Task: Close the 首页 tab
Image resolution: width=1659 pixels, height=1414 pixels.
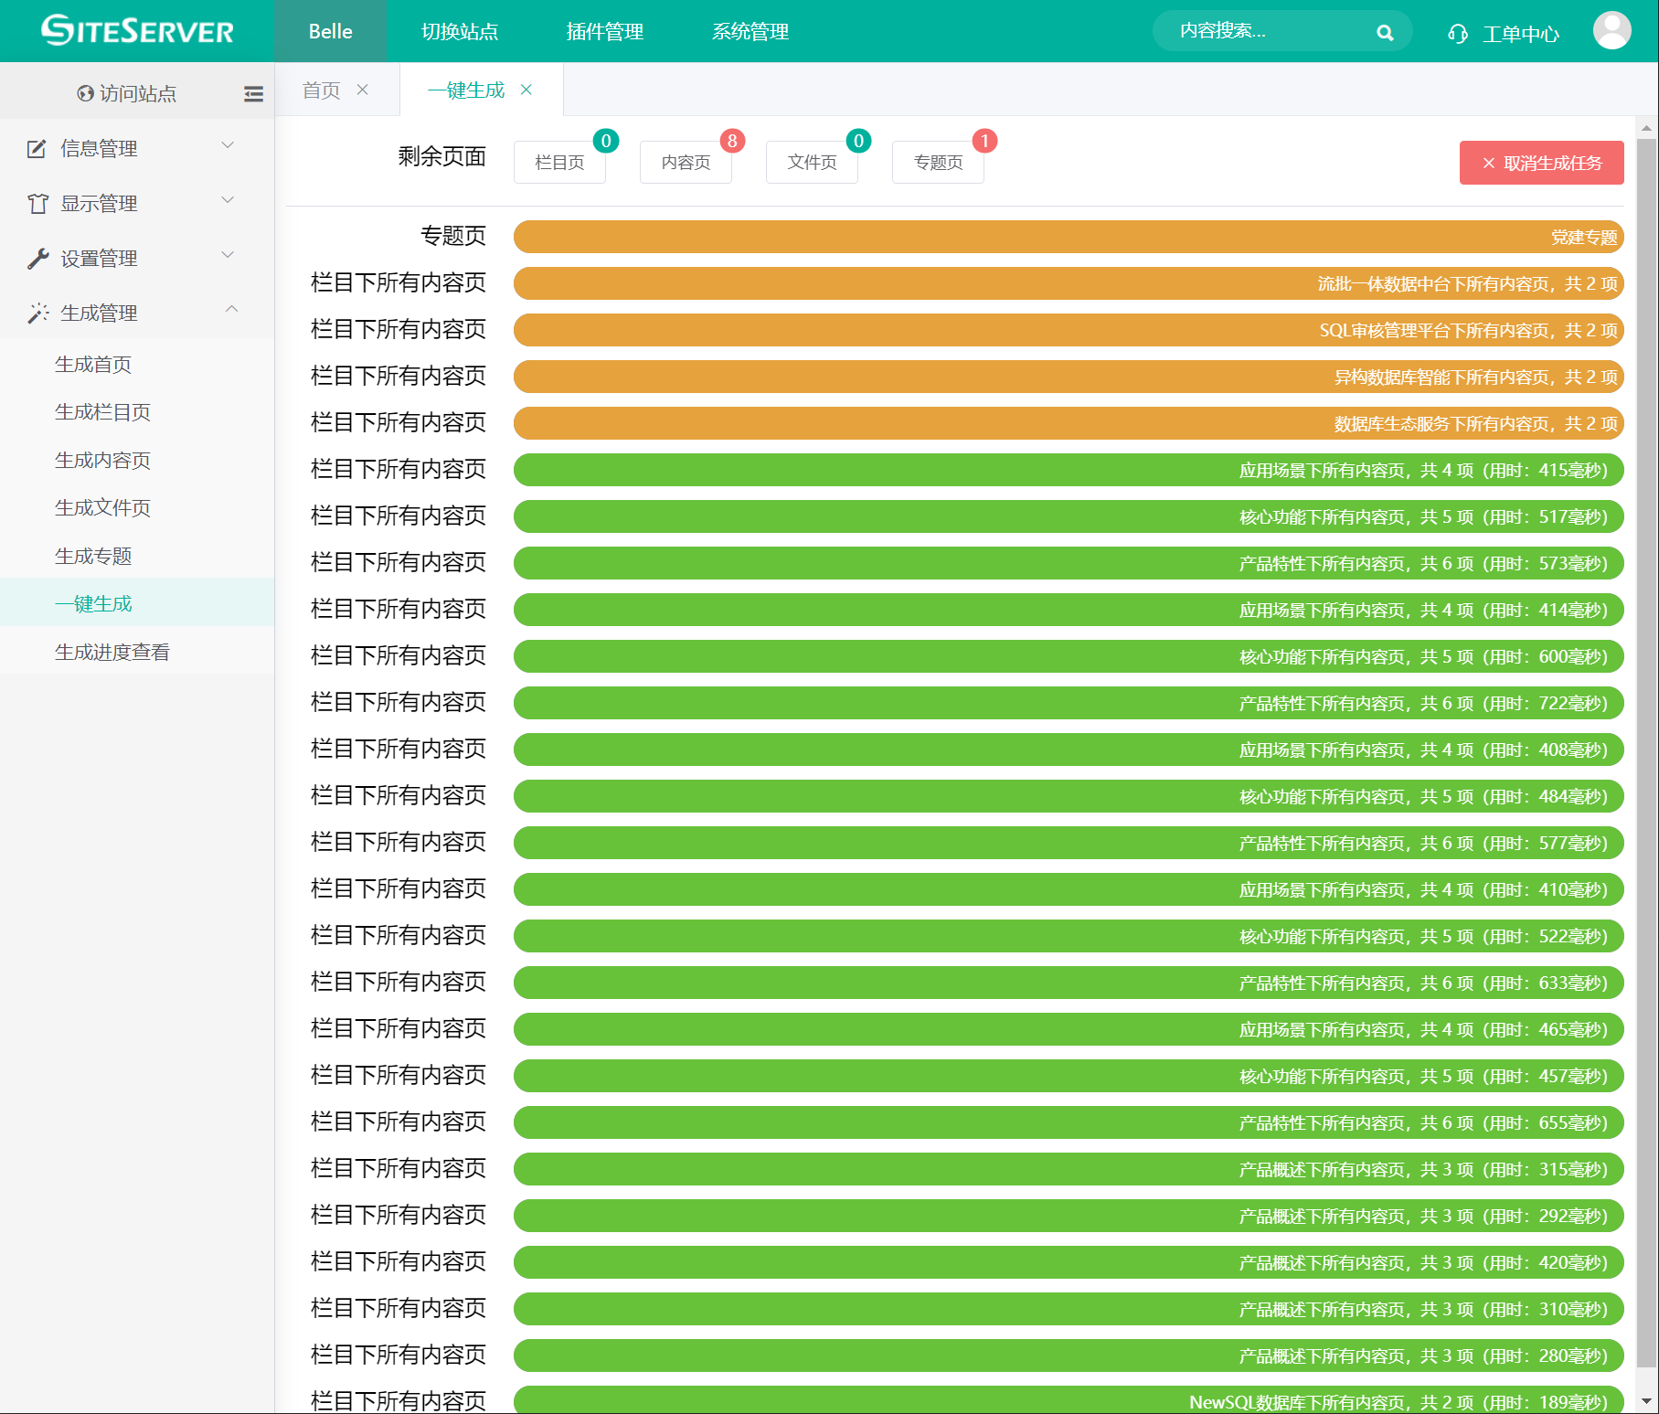Action: click(363, 90)
